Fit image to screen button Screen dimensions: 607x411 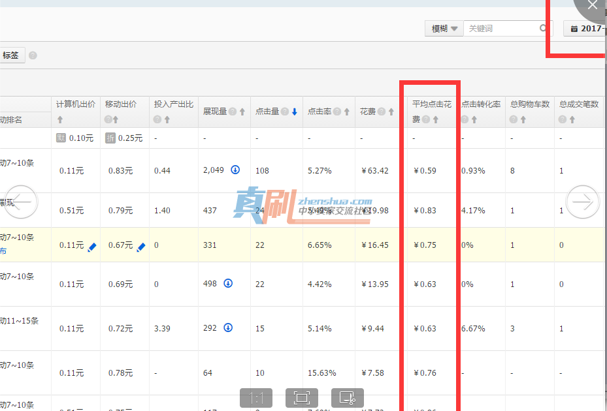(302, 398)
